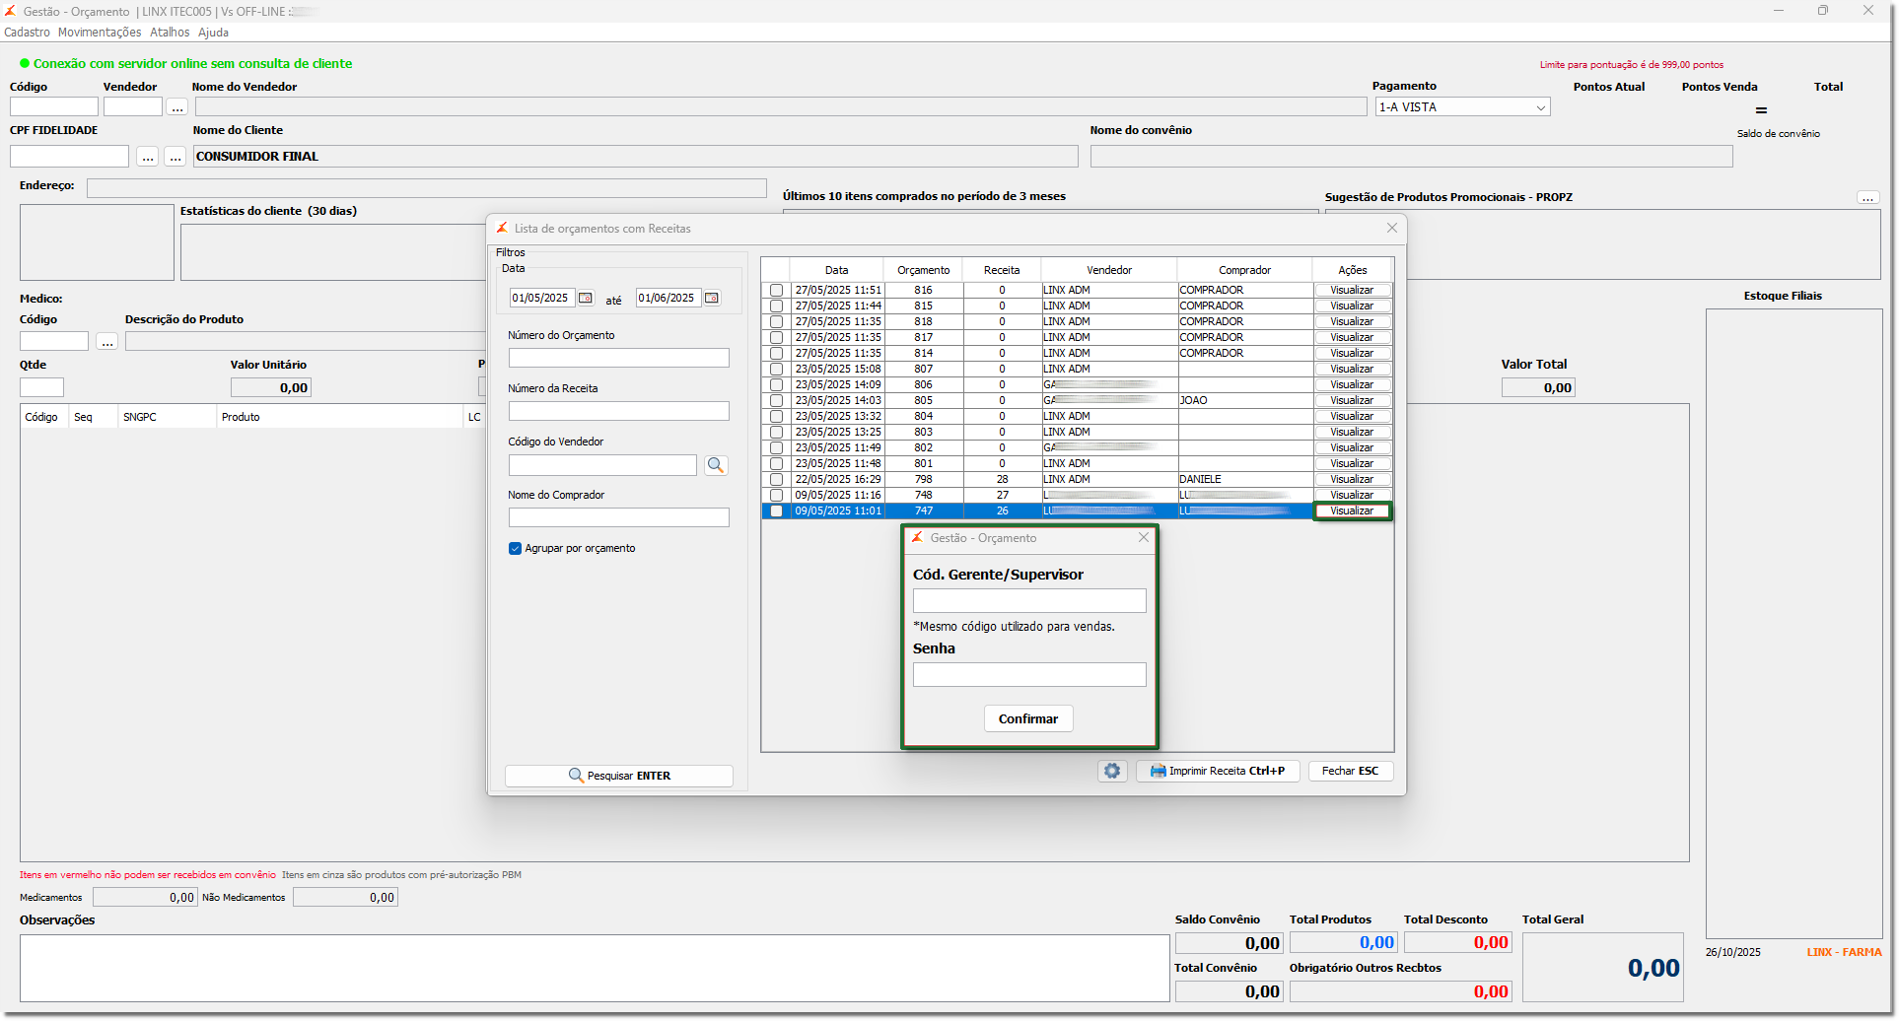Focus the Senha password field
The width and height of the screenshot is (1899, 1021).
[x=1029, y=674]
